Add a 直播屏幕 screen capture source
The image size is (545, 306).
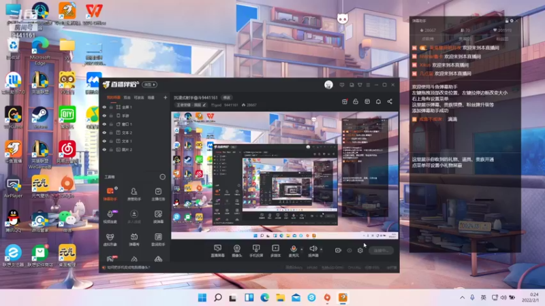[x=217, y=250]
